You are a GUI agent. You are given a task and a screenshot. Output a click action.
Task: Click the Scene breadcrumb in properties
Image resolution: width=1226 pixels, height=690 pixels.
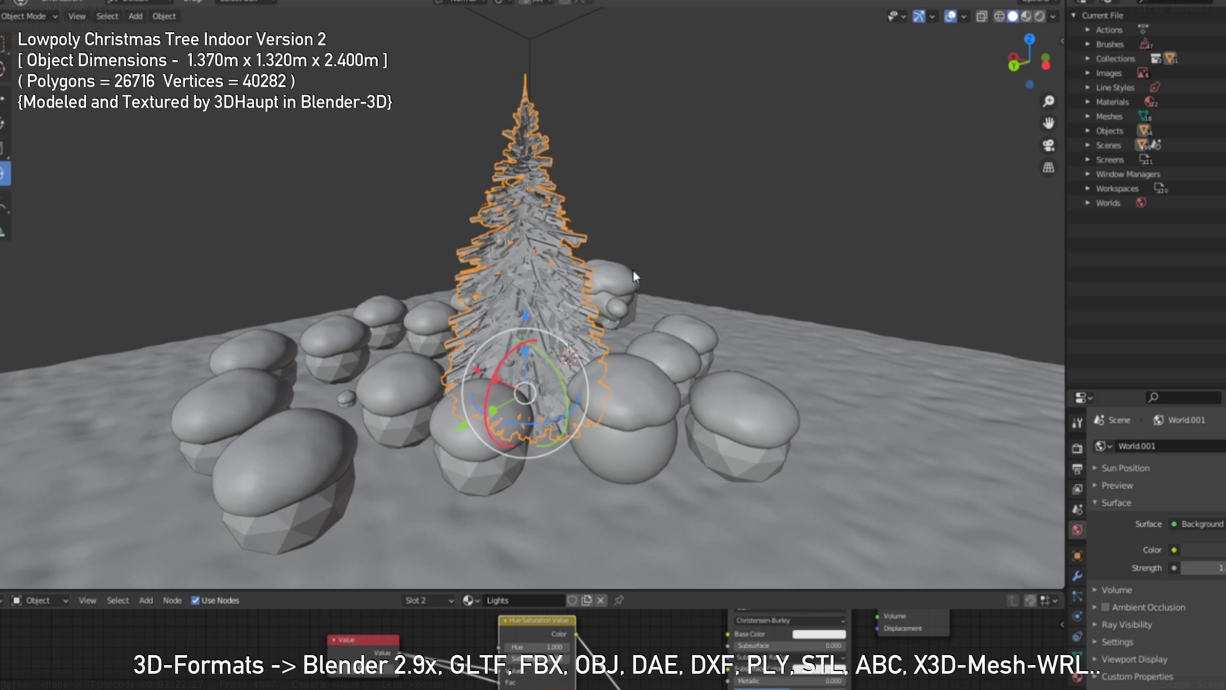(1112, 420)
